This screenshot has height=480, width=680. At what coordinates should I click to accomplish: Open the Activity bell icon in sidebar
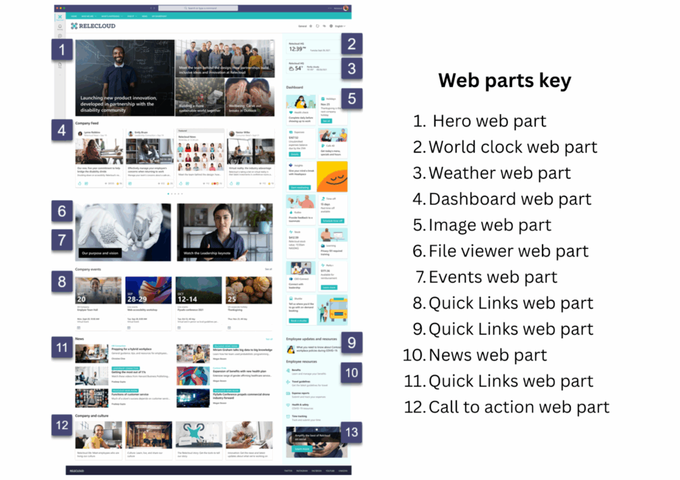[x=60, y=27]
